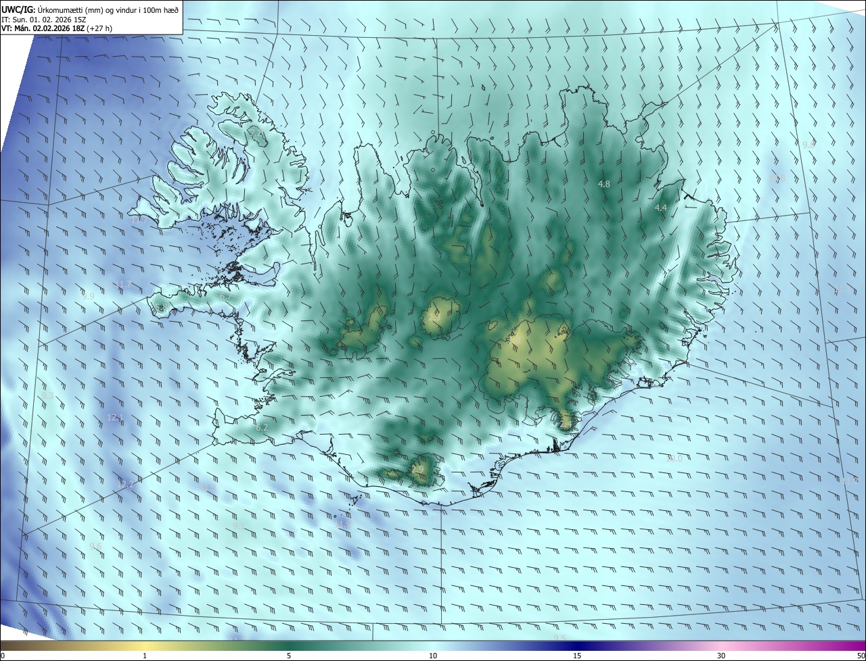
Task: Click the 9.1 value over the ocean
Action: [239, 525]
